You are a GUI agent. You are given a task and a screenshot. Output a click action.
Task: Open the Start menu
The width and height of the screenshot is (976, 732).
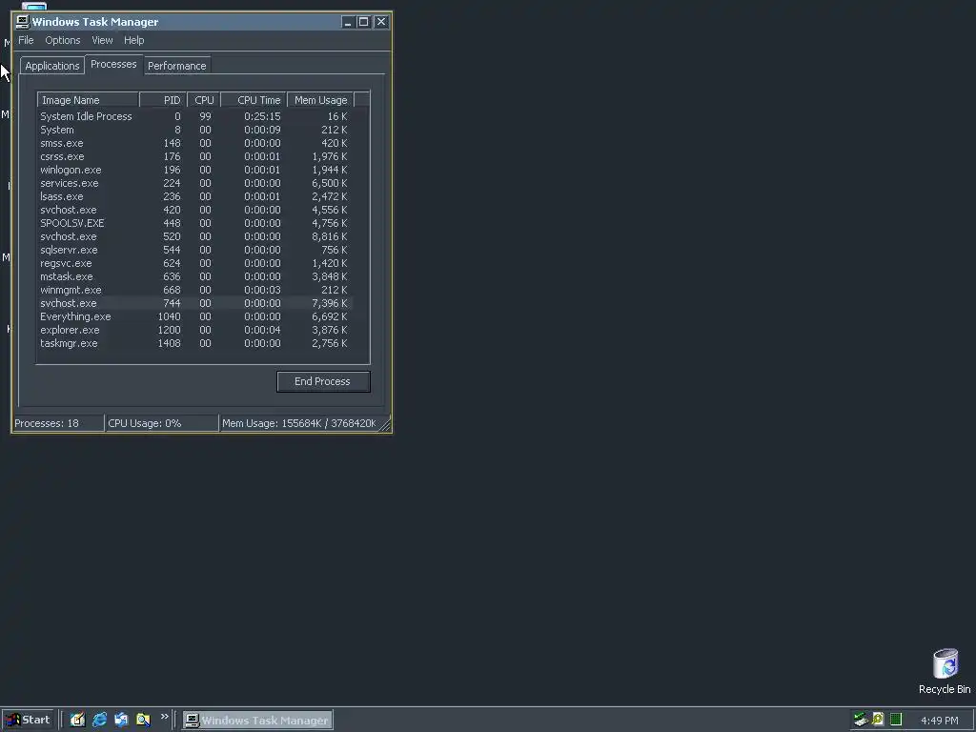point(29,721)
